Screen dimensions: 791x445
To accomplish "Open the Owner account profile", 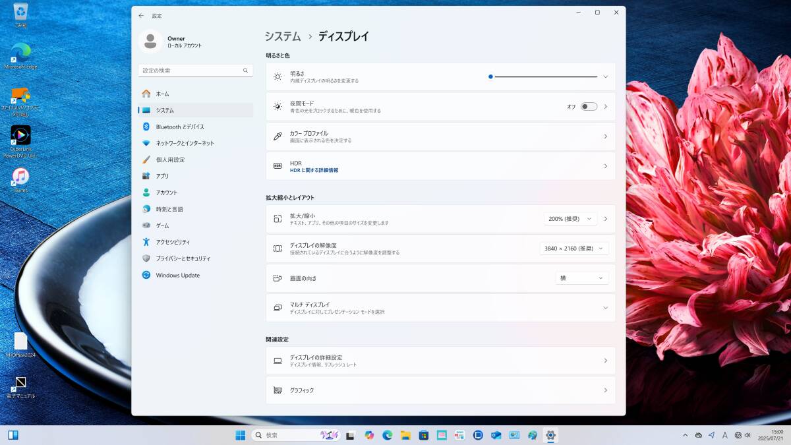I will 171,42.
